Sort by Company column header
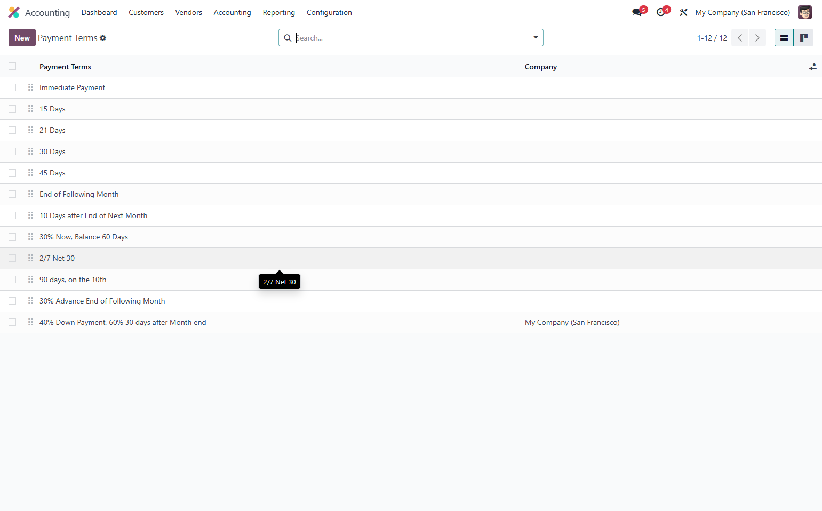This screenshot has height=511, width=822. click(541, 67)
